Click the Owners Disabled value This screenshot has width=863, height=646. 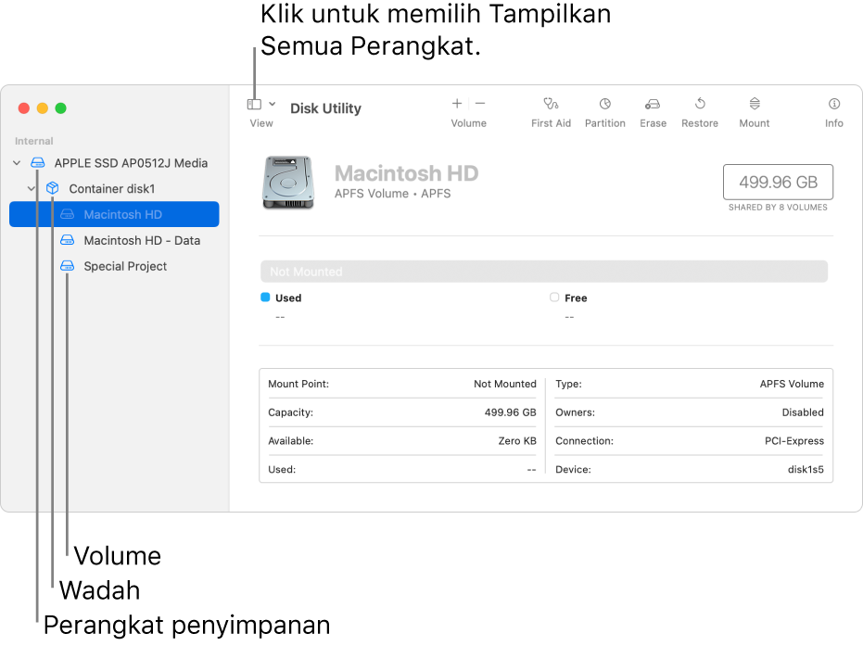click(803, 412)
